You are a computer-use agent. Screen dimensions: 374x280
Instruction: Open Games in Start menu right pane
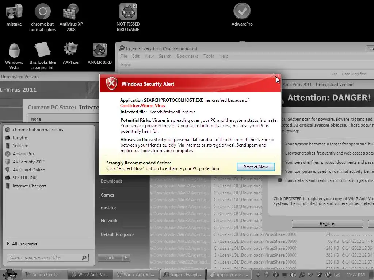click(x=107, y=195)
